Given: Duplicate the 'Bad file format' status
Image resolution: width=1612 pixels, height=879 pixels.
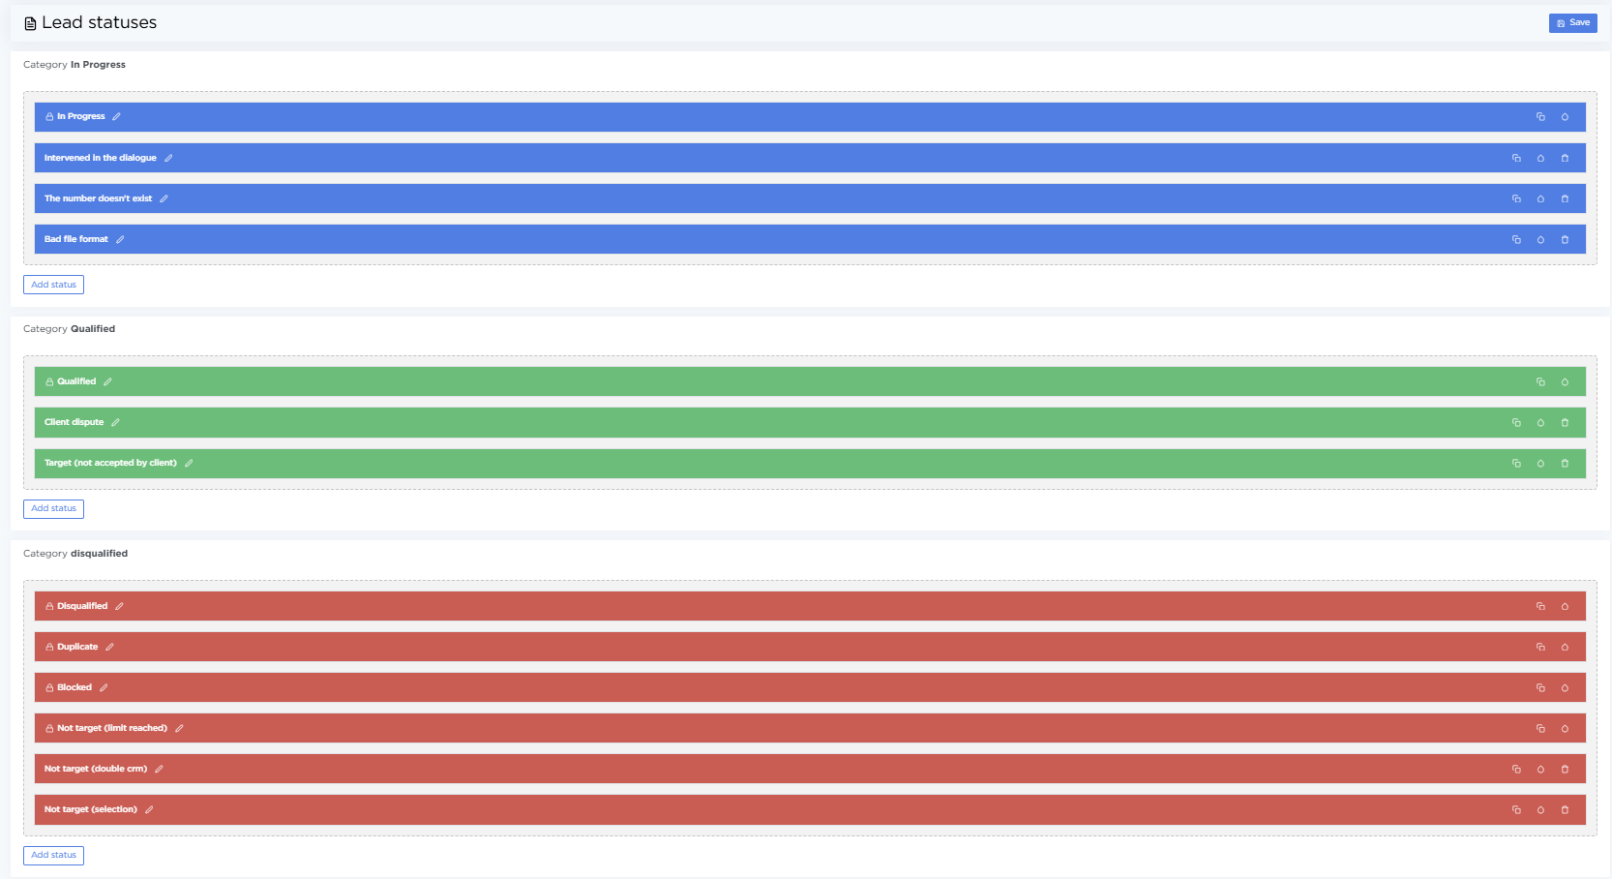Looking at the screenshot, I should coord(1516,239).
